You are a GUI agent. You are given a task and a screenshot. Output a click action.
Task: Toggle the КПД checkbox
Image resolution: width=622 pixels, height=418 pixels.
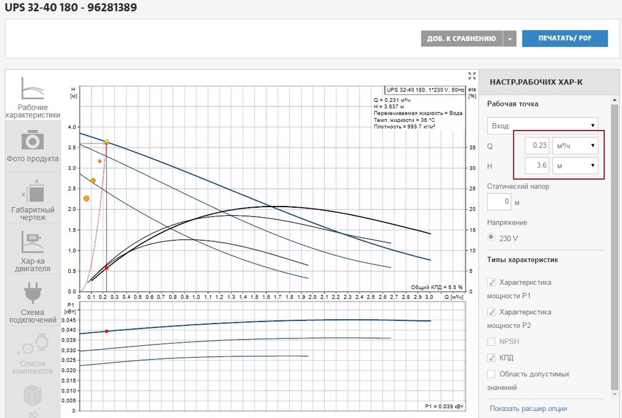(491, 358)
